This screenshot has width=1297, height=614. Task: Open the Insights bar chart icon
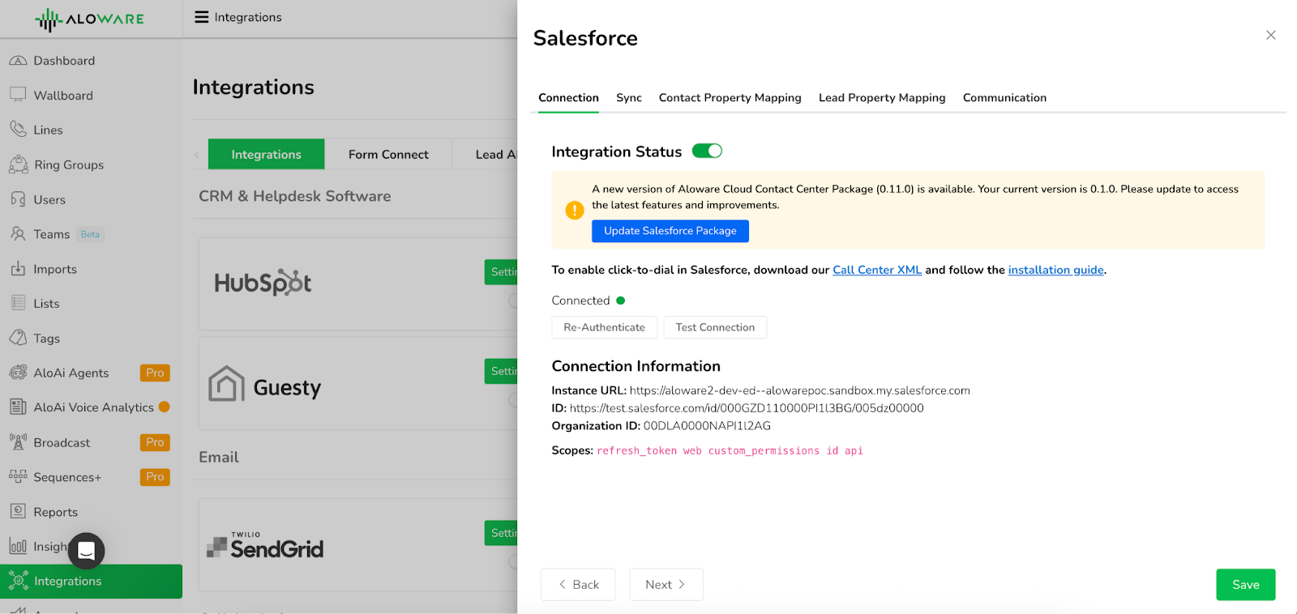pos(18,546)
